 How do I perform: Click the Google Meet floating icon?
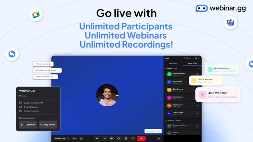(36, 15)
